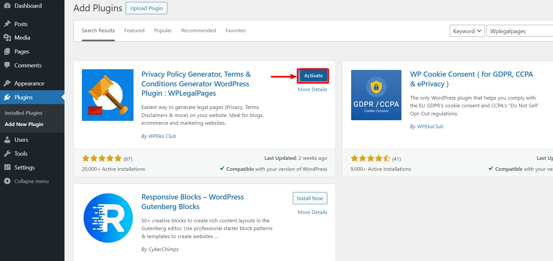Click the GDPR/CCPA Cookie Consent thumbnail
Screen dimensions: 553x261
click(376, 95)
